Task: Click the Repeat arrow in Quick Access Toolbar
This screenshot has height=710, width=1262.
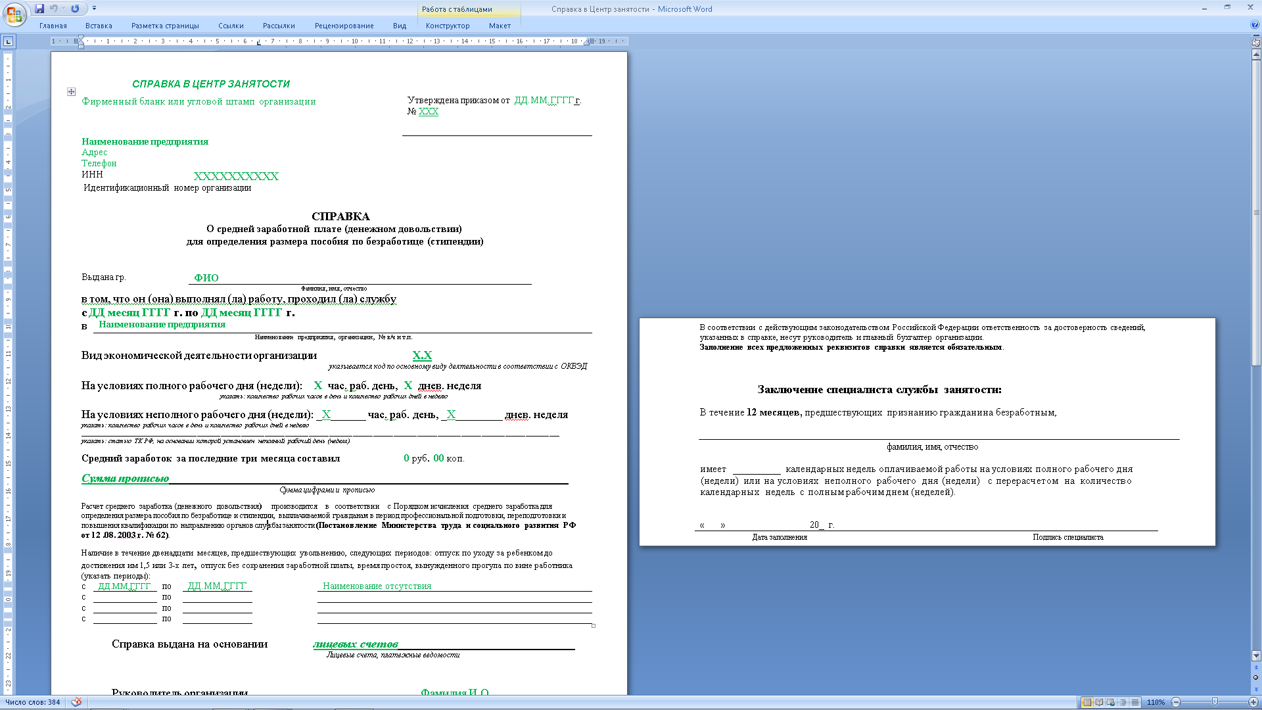Action: pyautogui.click(x=75, y=9)
